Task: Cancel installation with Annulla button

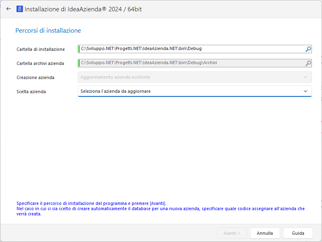Action: coord(265,233)
